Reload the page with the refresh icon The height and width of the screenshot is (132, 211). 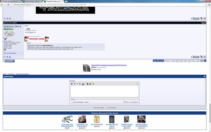8,4
